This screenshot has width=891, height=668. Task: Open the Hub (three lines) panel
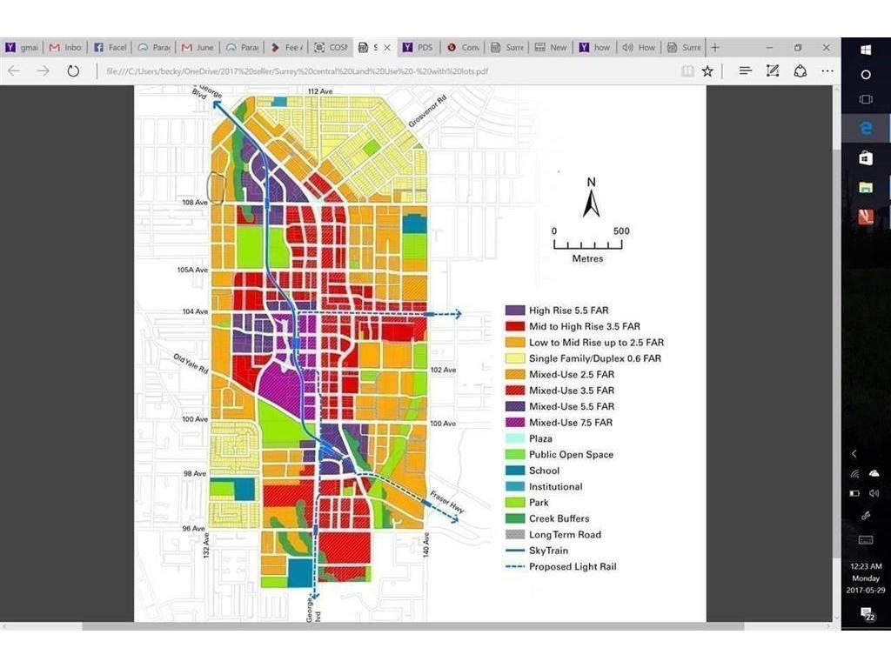(x=745, y=71)
